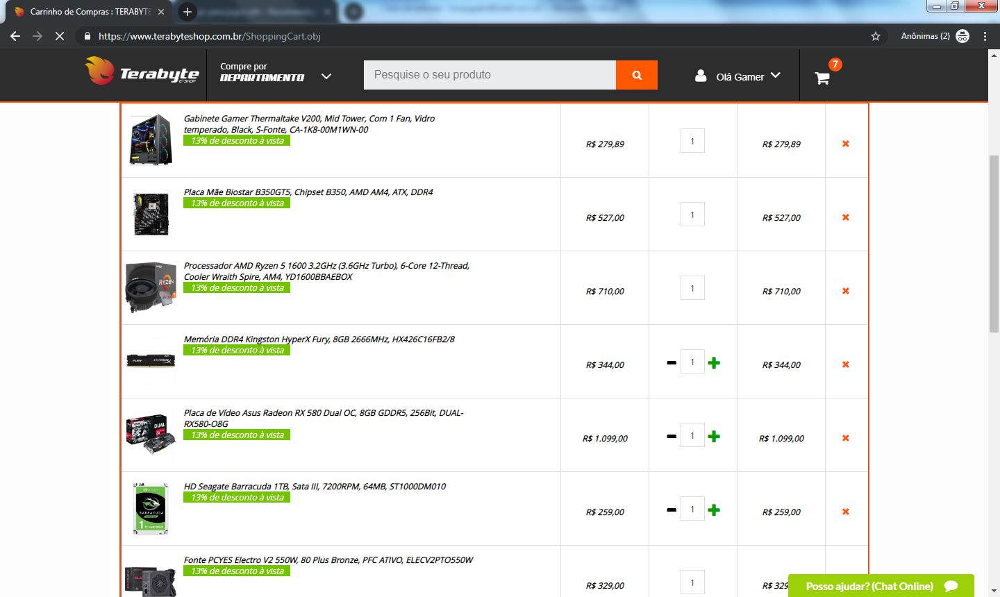
Task: Remove the Placa Mãe Biostar B350GT5 item
Action: click(x=846, y=217)
